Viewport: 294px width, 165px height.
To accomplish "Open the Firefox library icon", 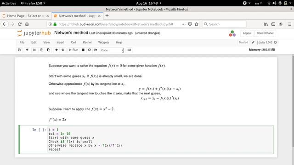I will coord(266,24).
